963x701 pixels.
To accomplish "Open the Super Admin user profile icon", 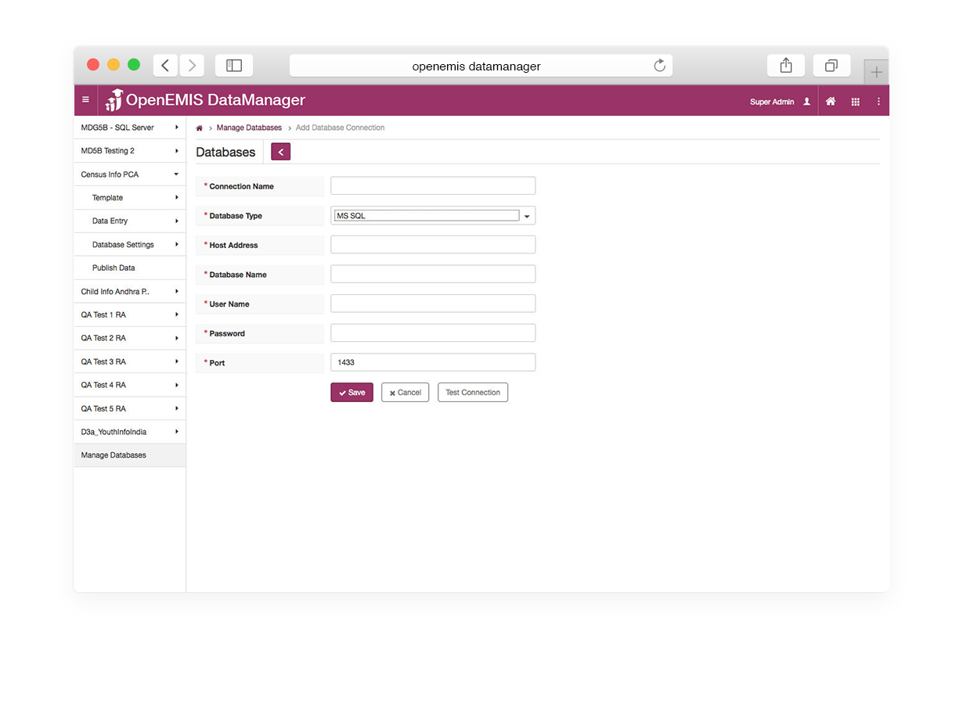I will point(807,102).
